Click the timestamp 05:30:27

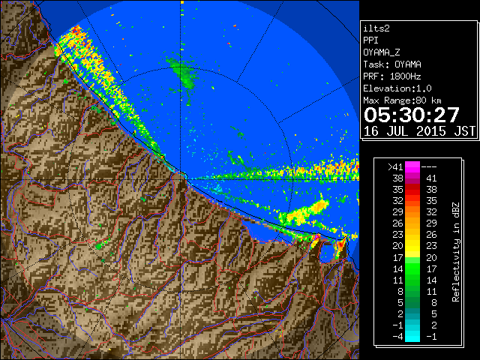pos(412,115)
